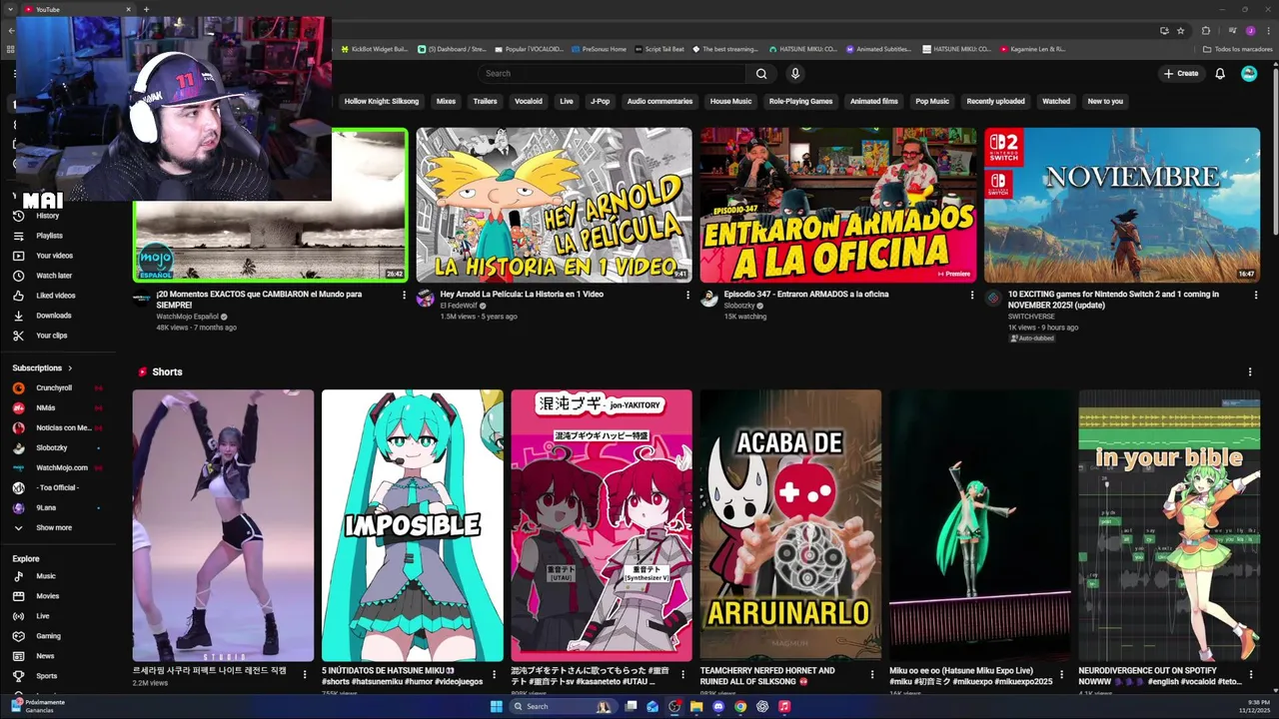1279x719 pixels.
Task: Select the Recently uploaded chip
Action: [995, 101]
